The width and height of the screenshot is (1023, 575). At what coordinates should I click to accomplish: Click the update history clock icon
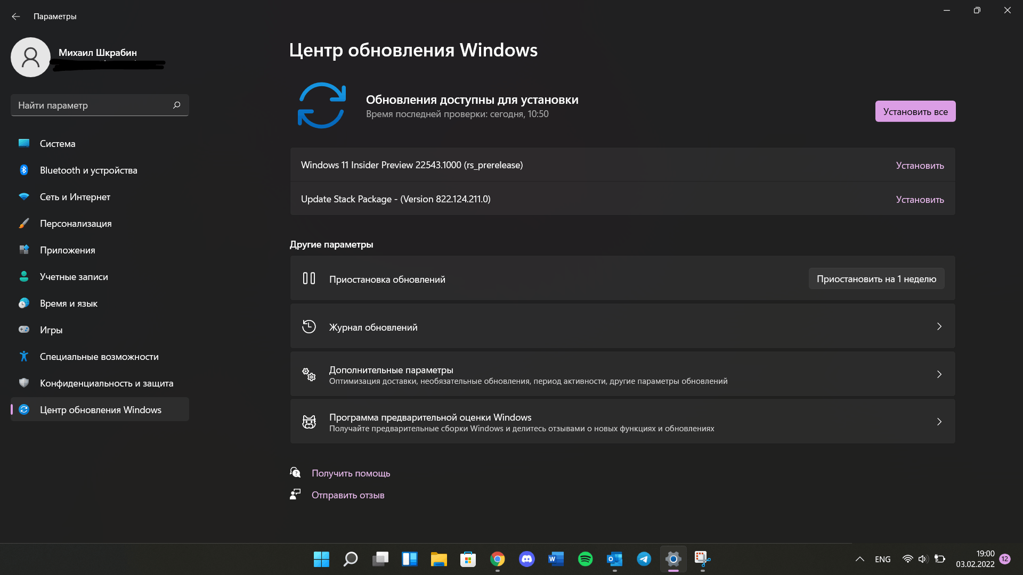click(x=309, y=326)
